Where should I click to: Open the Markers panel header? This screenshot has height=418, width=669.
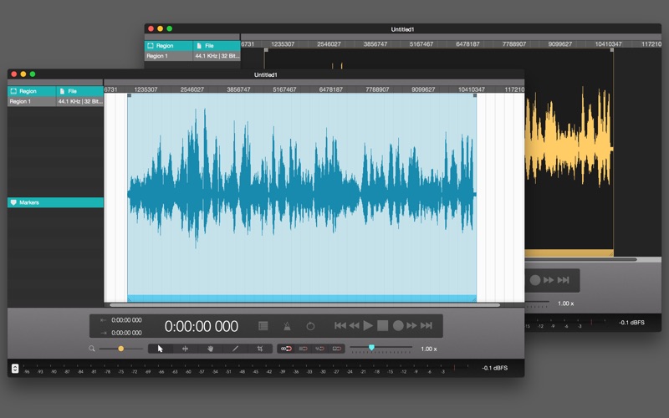tap(55, 202)
